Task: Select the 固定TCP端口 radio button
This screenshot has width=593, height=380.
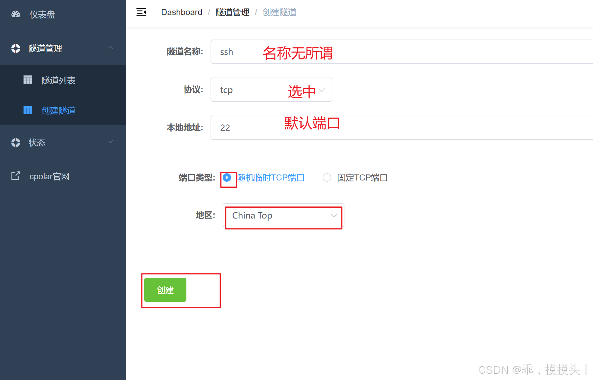Action: click(327, 178)
